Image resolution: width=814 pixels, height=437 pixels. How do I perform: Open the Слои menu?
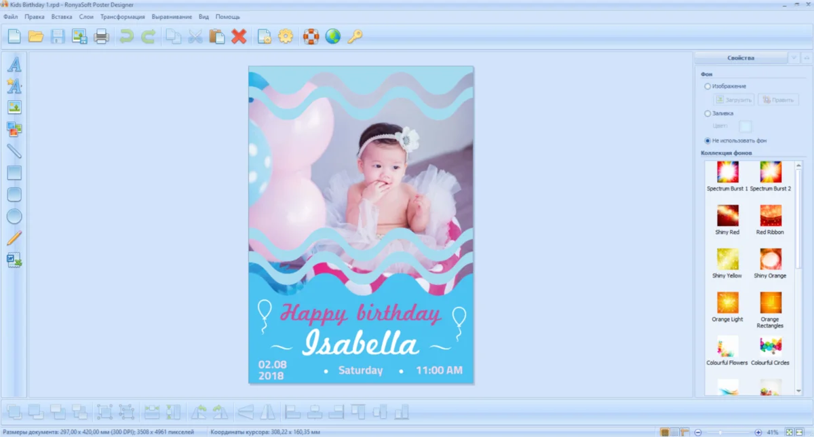tap(86, 16)
